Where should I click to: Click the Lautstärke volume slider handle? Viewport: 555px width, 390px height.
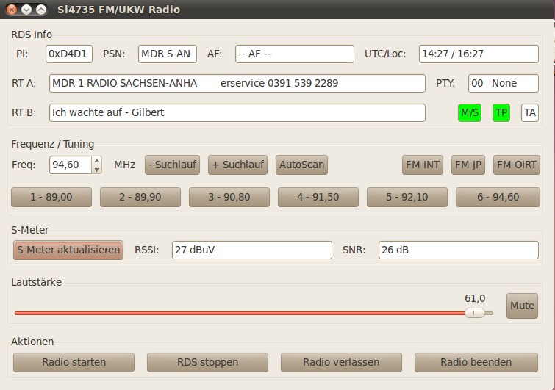(x=474, y=313)
